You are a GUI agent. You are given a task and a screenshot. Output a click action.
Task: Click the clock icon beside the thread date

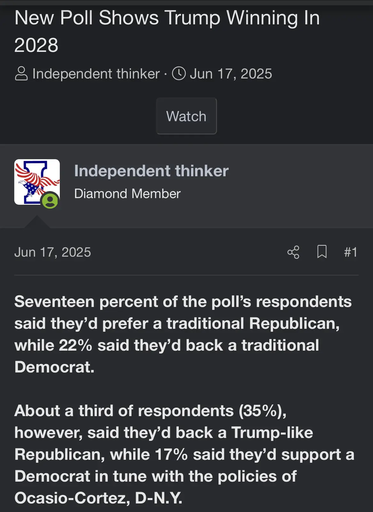(179, 74)
